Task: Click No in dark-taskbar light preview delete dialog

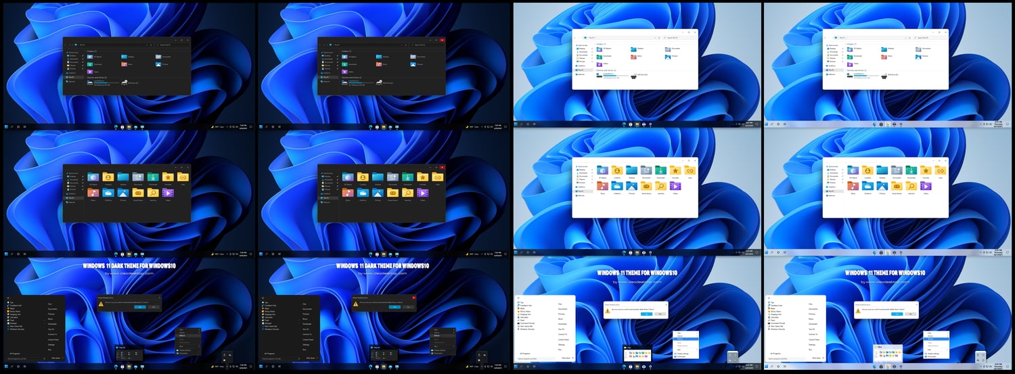Action: tap(660, 314)
